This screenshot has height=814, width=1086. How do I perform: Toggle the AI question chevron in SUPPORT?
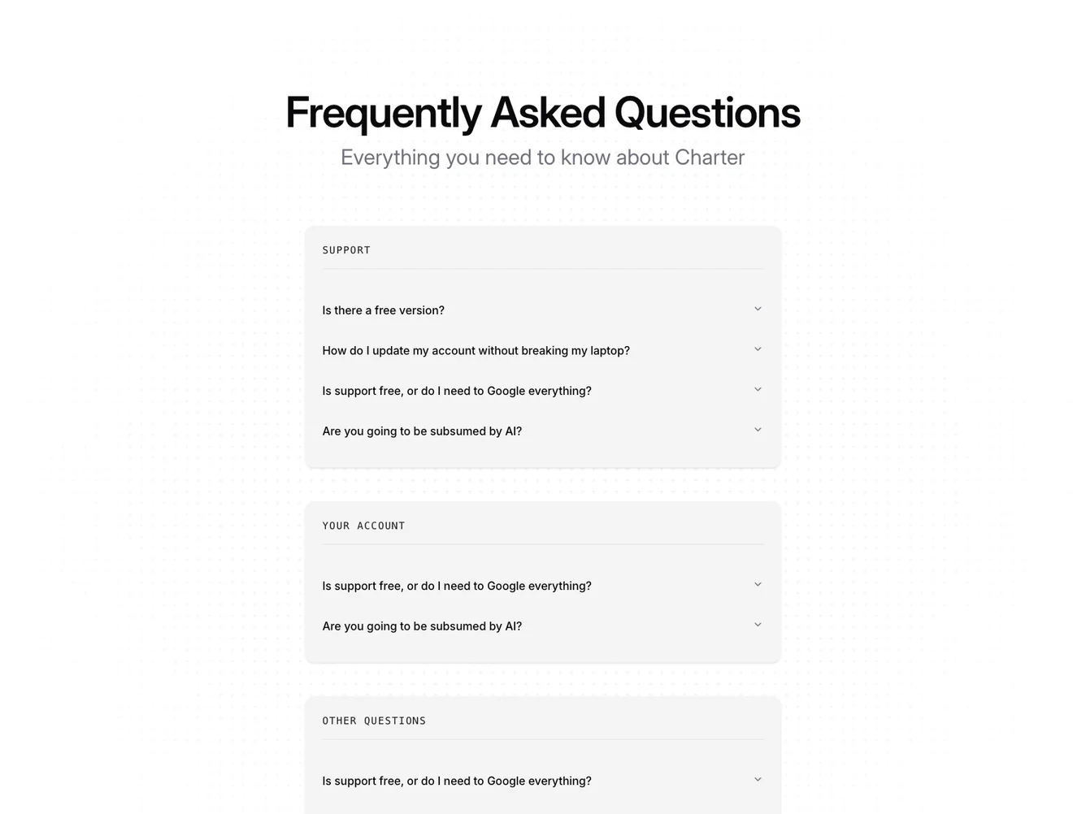757,430
